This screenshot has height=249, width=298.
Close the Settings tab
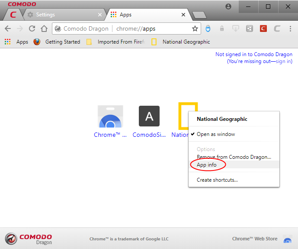pos(100,15)
